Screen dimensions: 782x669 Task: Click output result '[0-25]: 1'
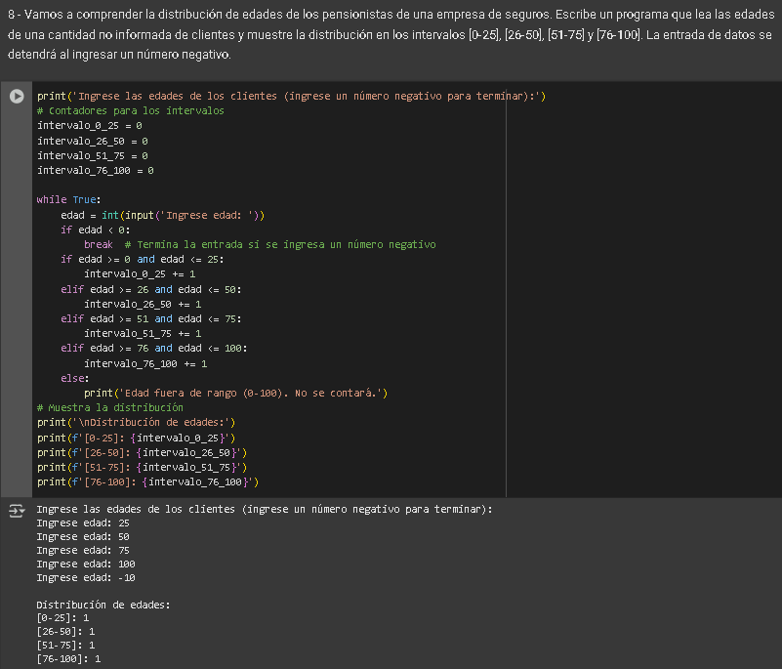point(62,618)
